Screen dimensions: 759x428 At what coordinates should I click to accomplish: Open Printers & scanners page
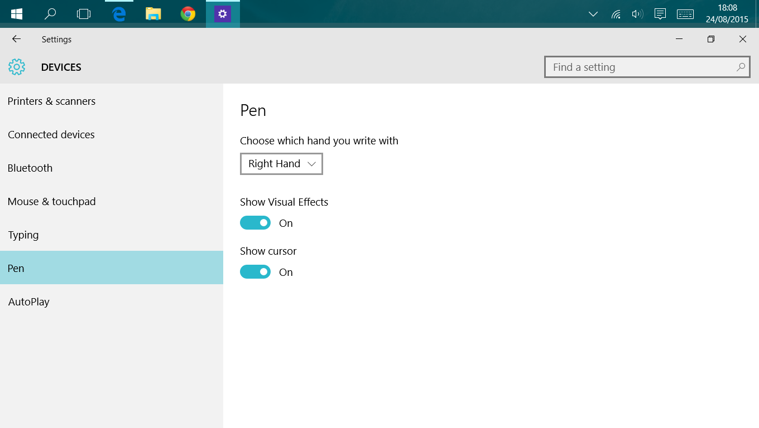click(112, 101)
